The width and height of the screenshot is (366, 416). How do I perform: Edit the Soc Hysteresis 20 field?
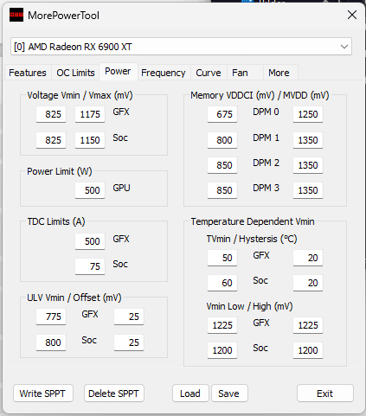(x=308, y=283)
